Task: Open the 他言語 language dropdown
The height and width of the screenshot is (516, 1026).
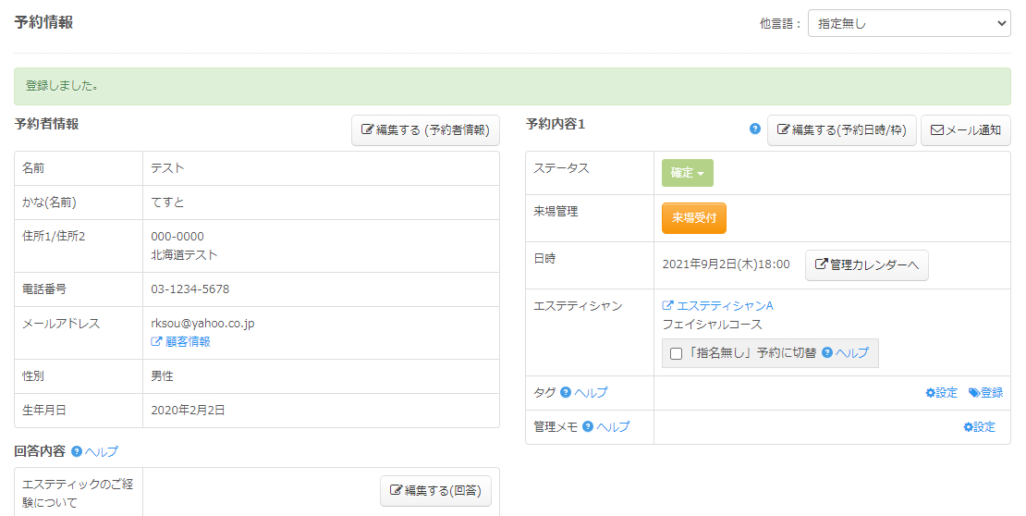Action: (909, 23)
